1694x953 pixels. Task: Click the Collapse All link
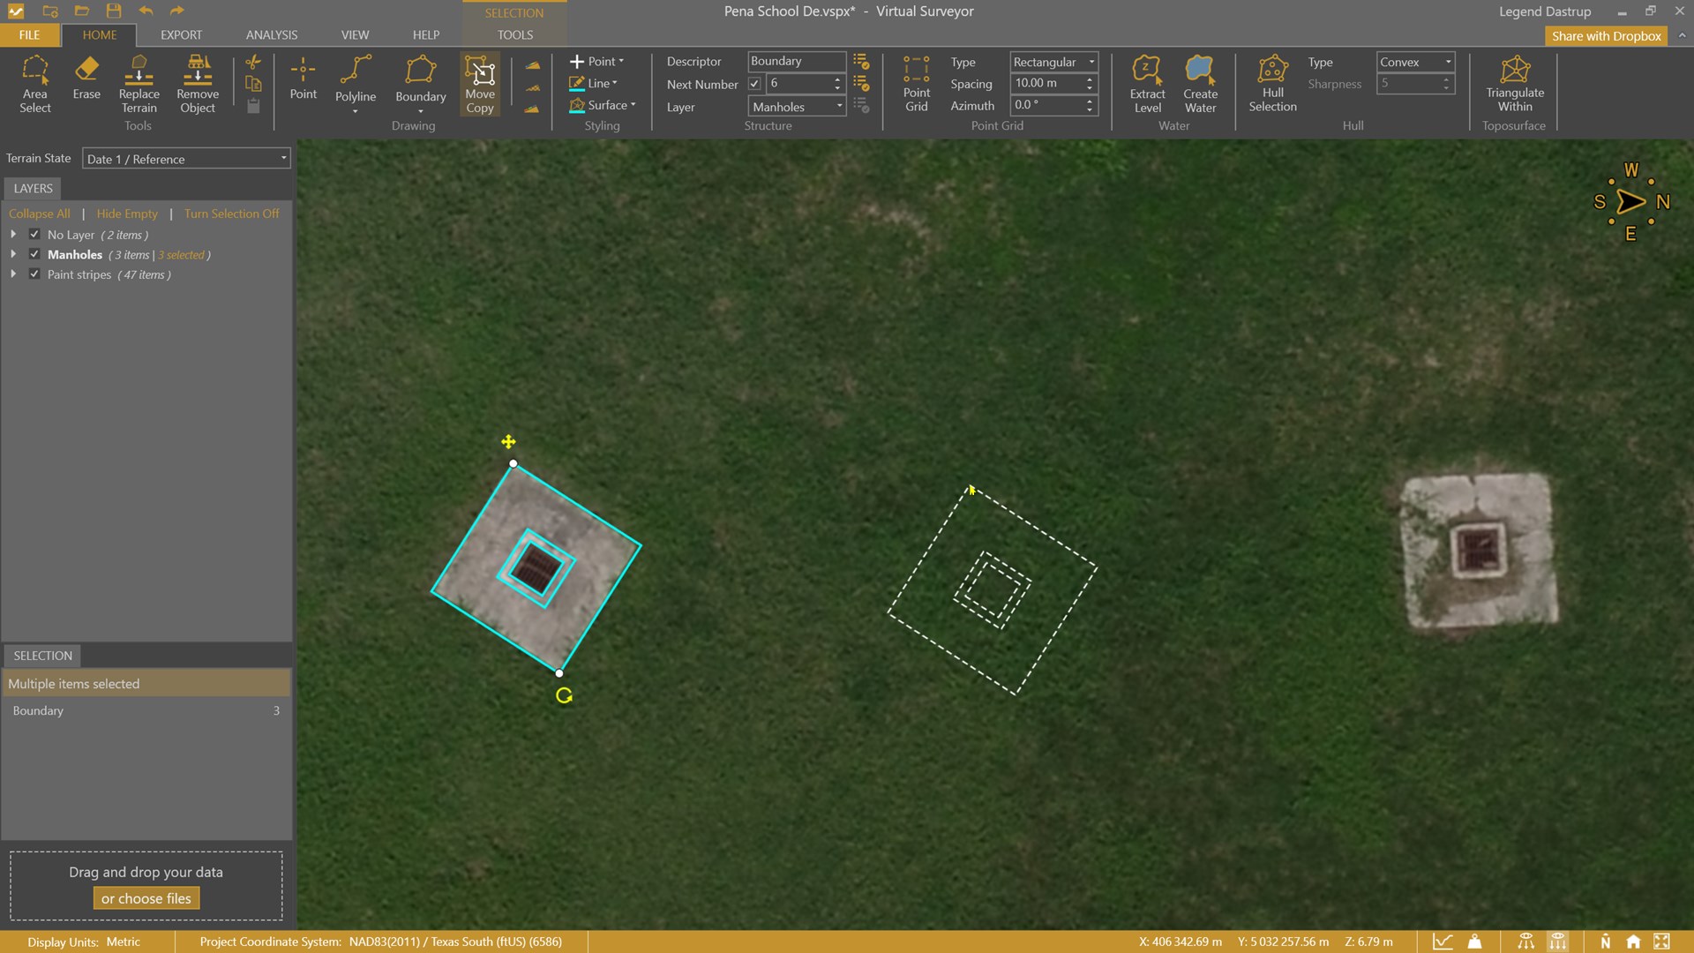pos(39,214)
